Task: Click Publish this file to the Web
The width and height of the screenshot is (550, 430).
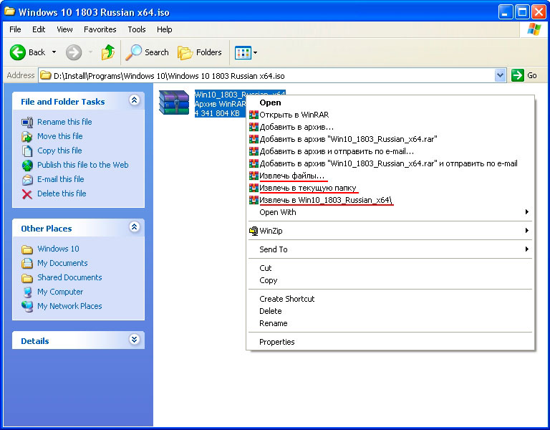Action: [x=83, y=165]
